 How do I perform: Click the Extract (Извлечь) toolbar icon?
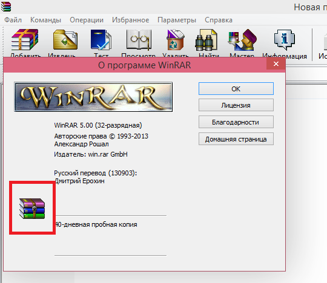[x=65, y=39]
